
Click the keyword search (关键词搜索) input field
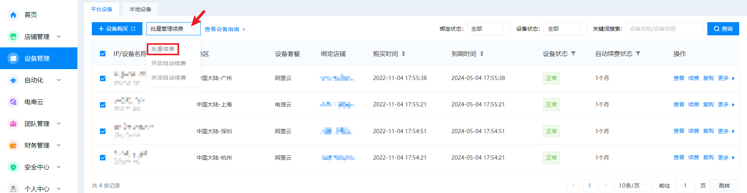click(x=664, y=29)
